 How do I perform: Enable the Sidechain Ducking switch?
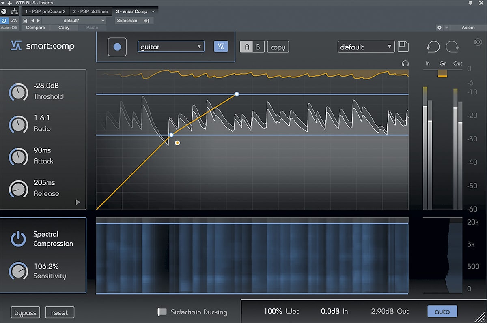pyautogui.click(x=162, y=312)
